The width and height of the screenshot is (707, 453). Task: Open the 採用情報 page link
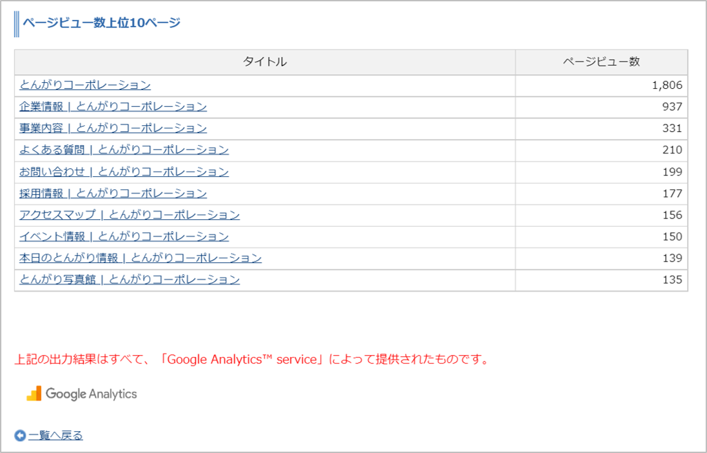(x=113, y=193)
